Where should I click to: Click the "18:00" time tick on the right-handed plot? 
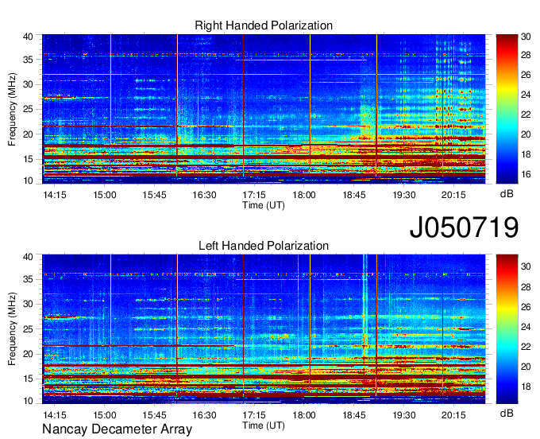click(x=304, y=195)
